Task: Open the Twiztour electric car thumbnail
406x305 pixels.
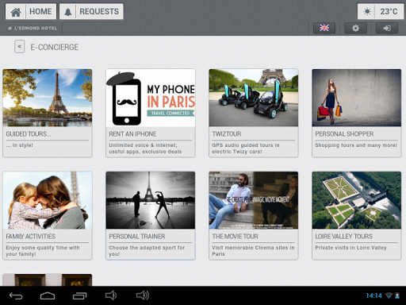Action: click(254, 98)
